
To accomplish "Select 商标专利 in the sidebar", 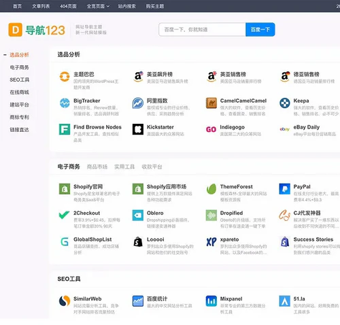I will pos(19,117).
